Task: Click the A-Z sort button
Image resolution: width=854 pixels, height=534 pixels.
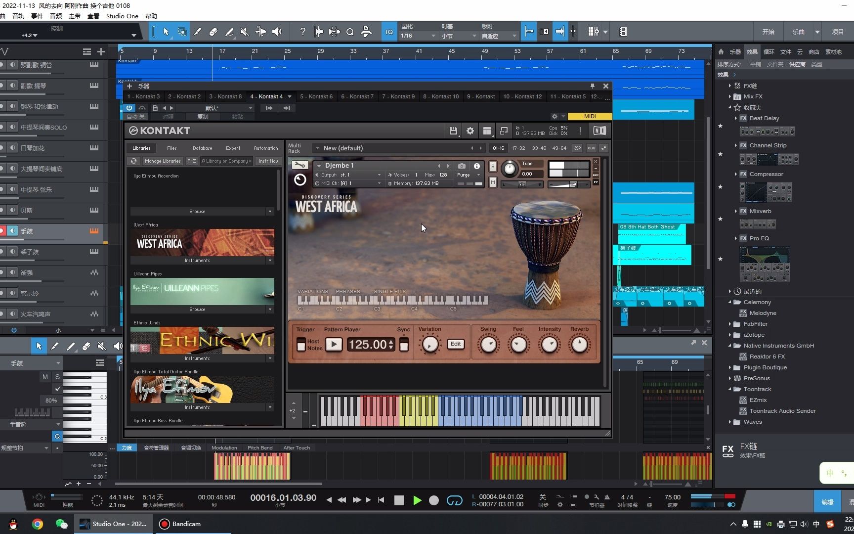Action: 192,161
